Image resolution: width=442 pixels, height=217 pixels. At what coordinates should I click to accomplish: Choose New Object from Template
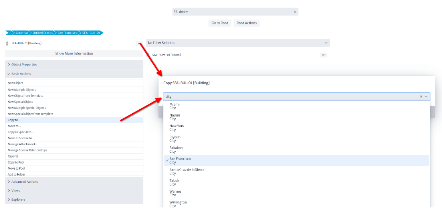point(26,96)
